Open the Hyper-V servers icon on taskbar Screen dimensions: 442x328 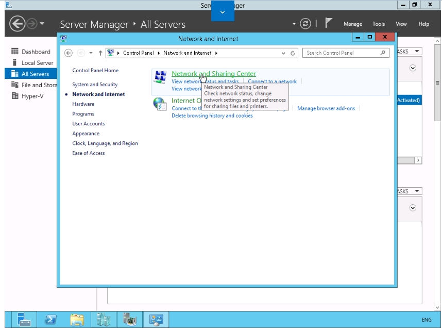(x=104, y=319)
